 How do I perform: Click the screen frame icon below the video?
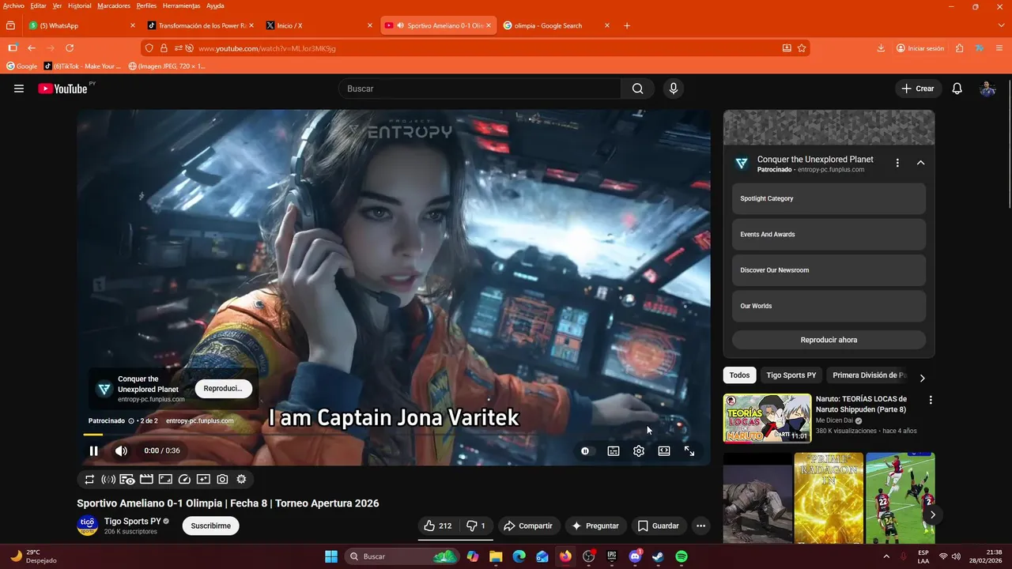pyautogui.click(x=165, y=479)
